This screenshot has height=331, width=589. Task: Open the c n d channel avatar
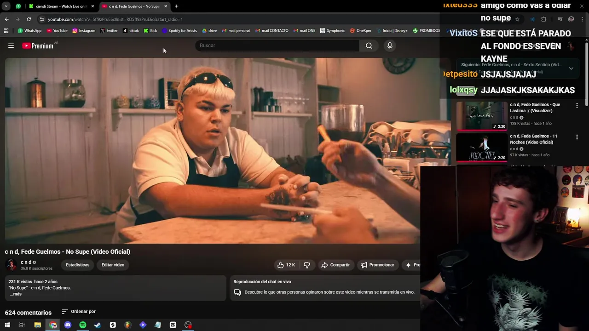11,265
